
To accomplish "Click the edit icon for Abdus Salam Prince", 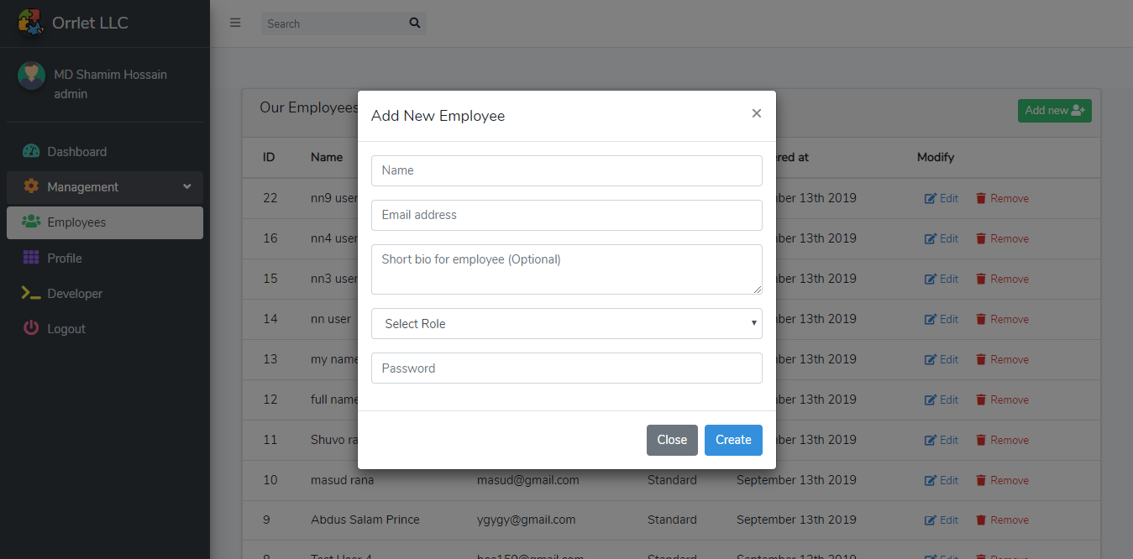I will [x=930, y=520].
